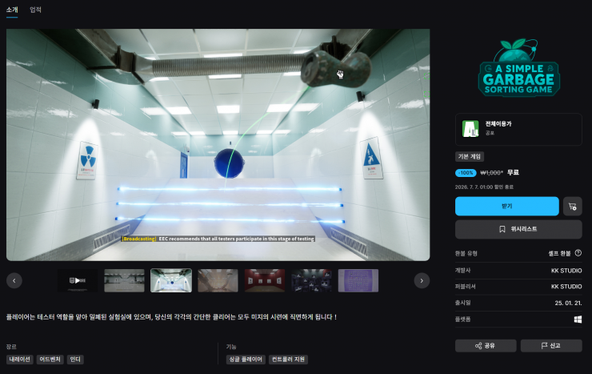Select the 소개 tab

12,10
